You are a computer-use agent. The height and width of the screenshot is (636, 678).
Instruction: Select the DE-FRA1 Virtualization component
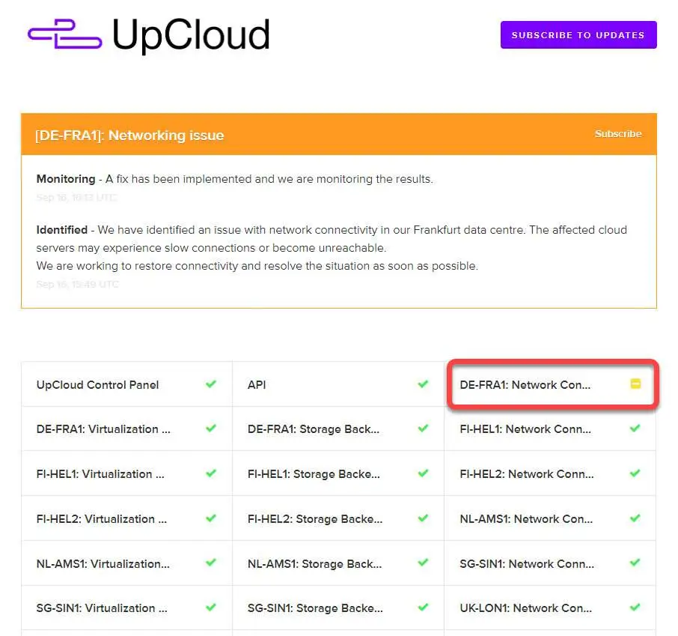[x=126, y=428]
